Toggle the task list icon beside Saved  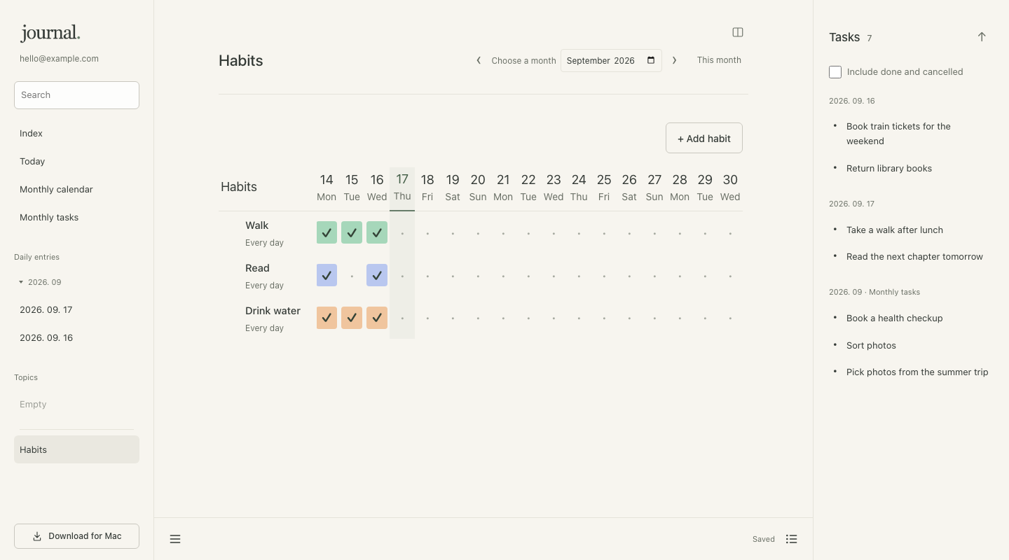coord(792,539)
